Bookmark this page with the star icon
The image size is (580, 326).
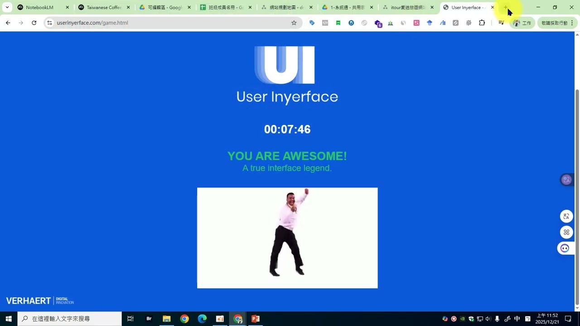(x=294, y=23)
